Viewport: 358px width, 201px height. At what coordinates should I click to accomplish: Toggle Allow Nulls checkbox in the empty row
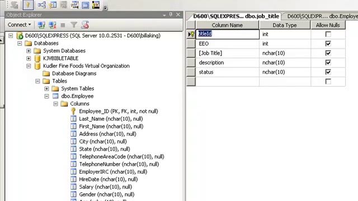(x=328, y=82)
